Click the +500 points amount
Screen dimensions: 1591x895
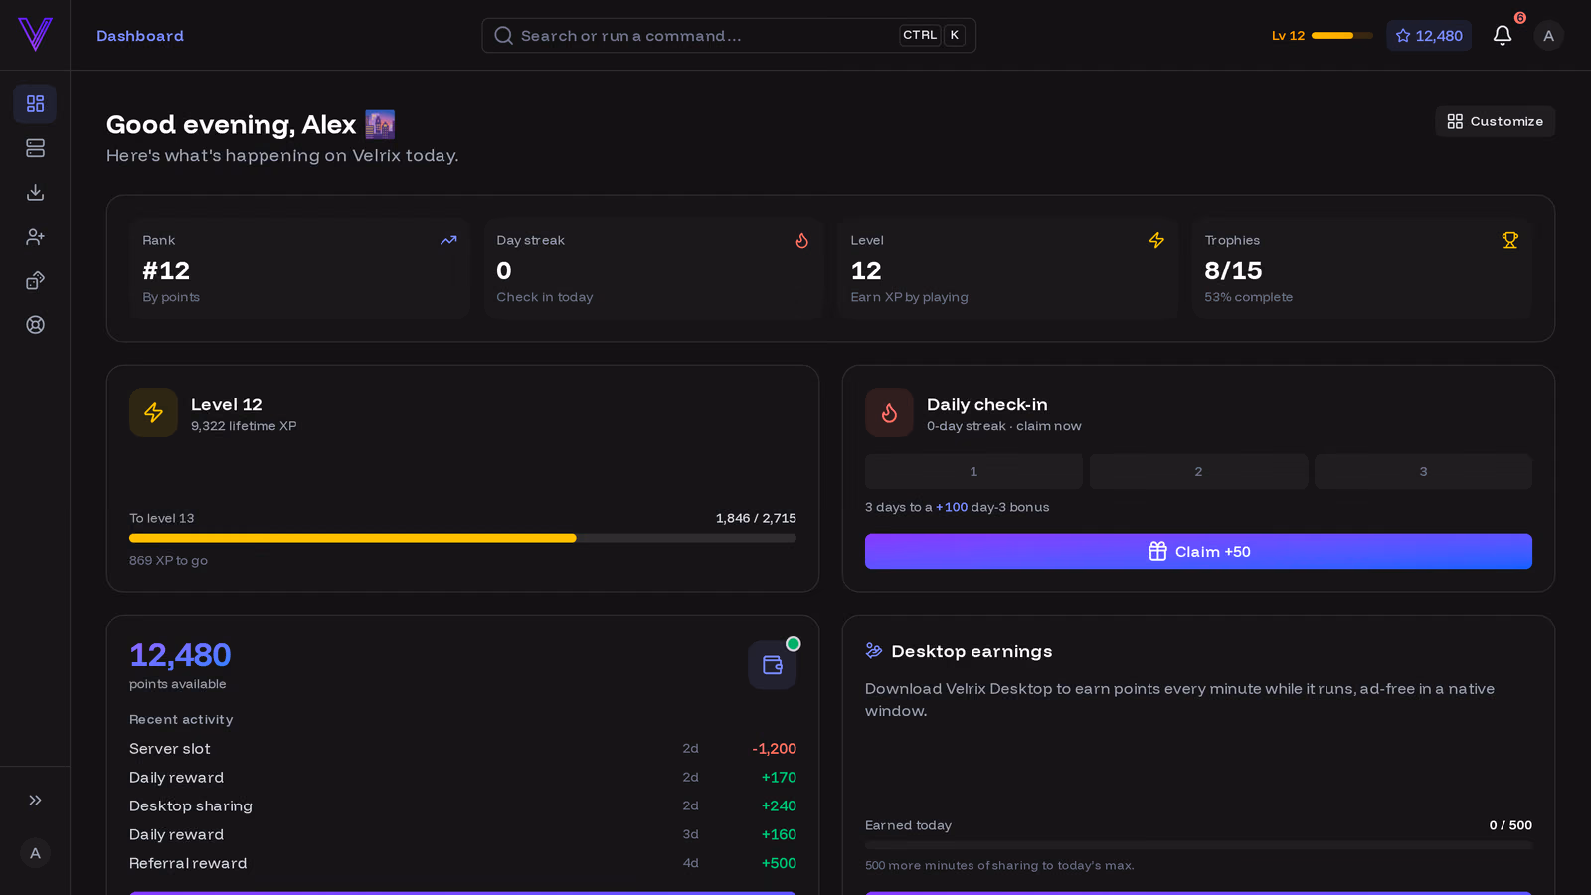click(779, 863)
